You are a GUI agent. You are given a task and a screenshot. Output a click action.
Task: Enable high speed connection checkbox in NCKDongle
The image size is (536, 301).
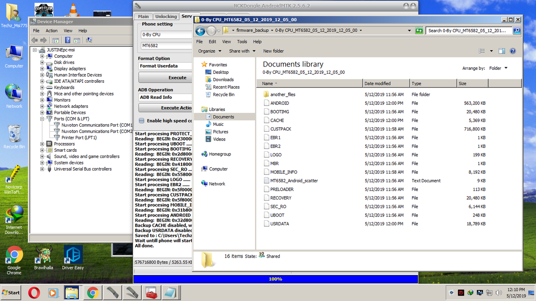point(142,121)
